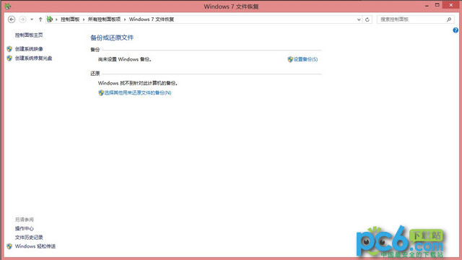Open 操作中心 link

pos(24,228)
